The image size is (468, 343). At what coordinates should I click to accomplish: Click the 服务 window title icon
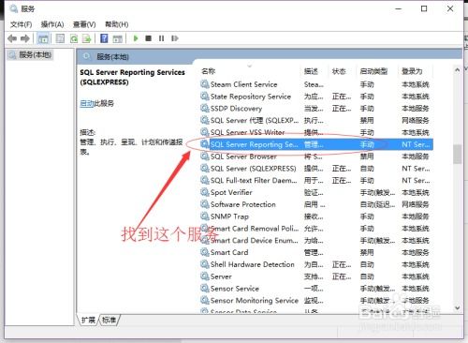tap(13, 8)
